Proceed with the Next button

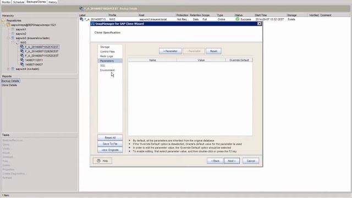click(232, 161)
